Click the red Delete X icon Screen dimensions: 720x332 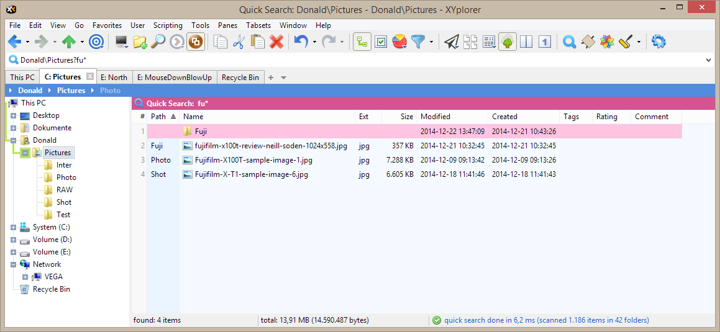pyautogui.click(x=276, y=42)
